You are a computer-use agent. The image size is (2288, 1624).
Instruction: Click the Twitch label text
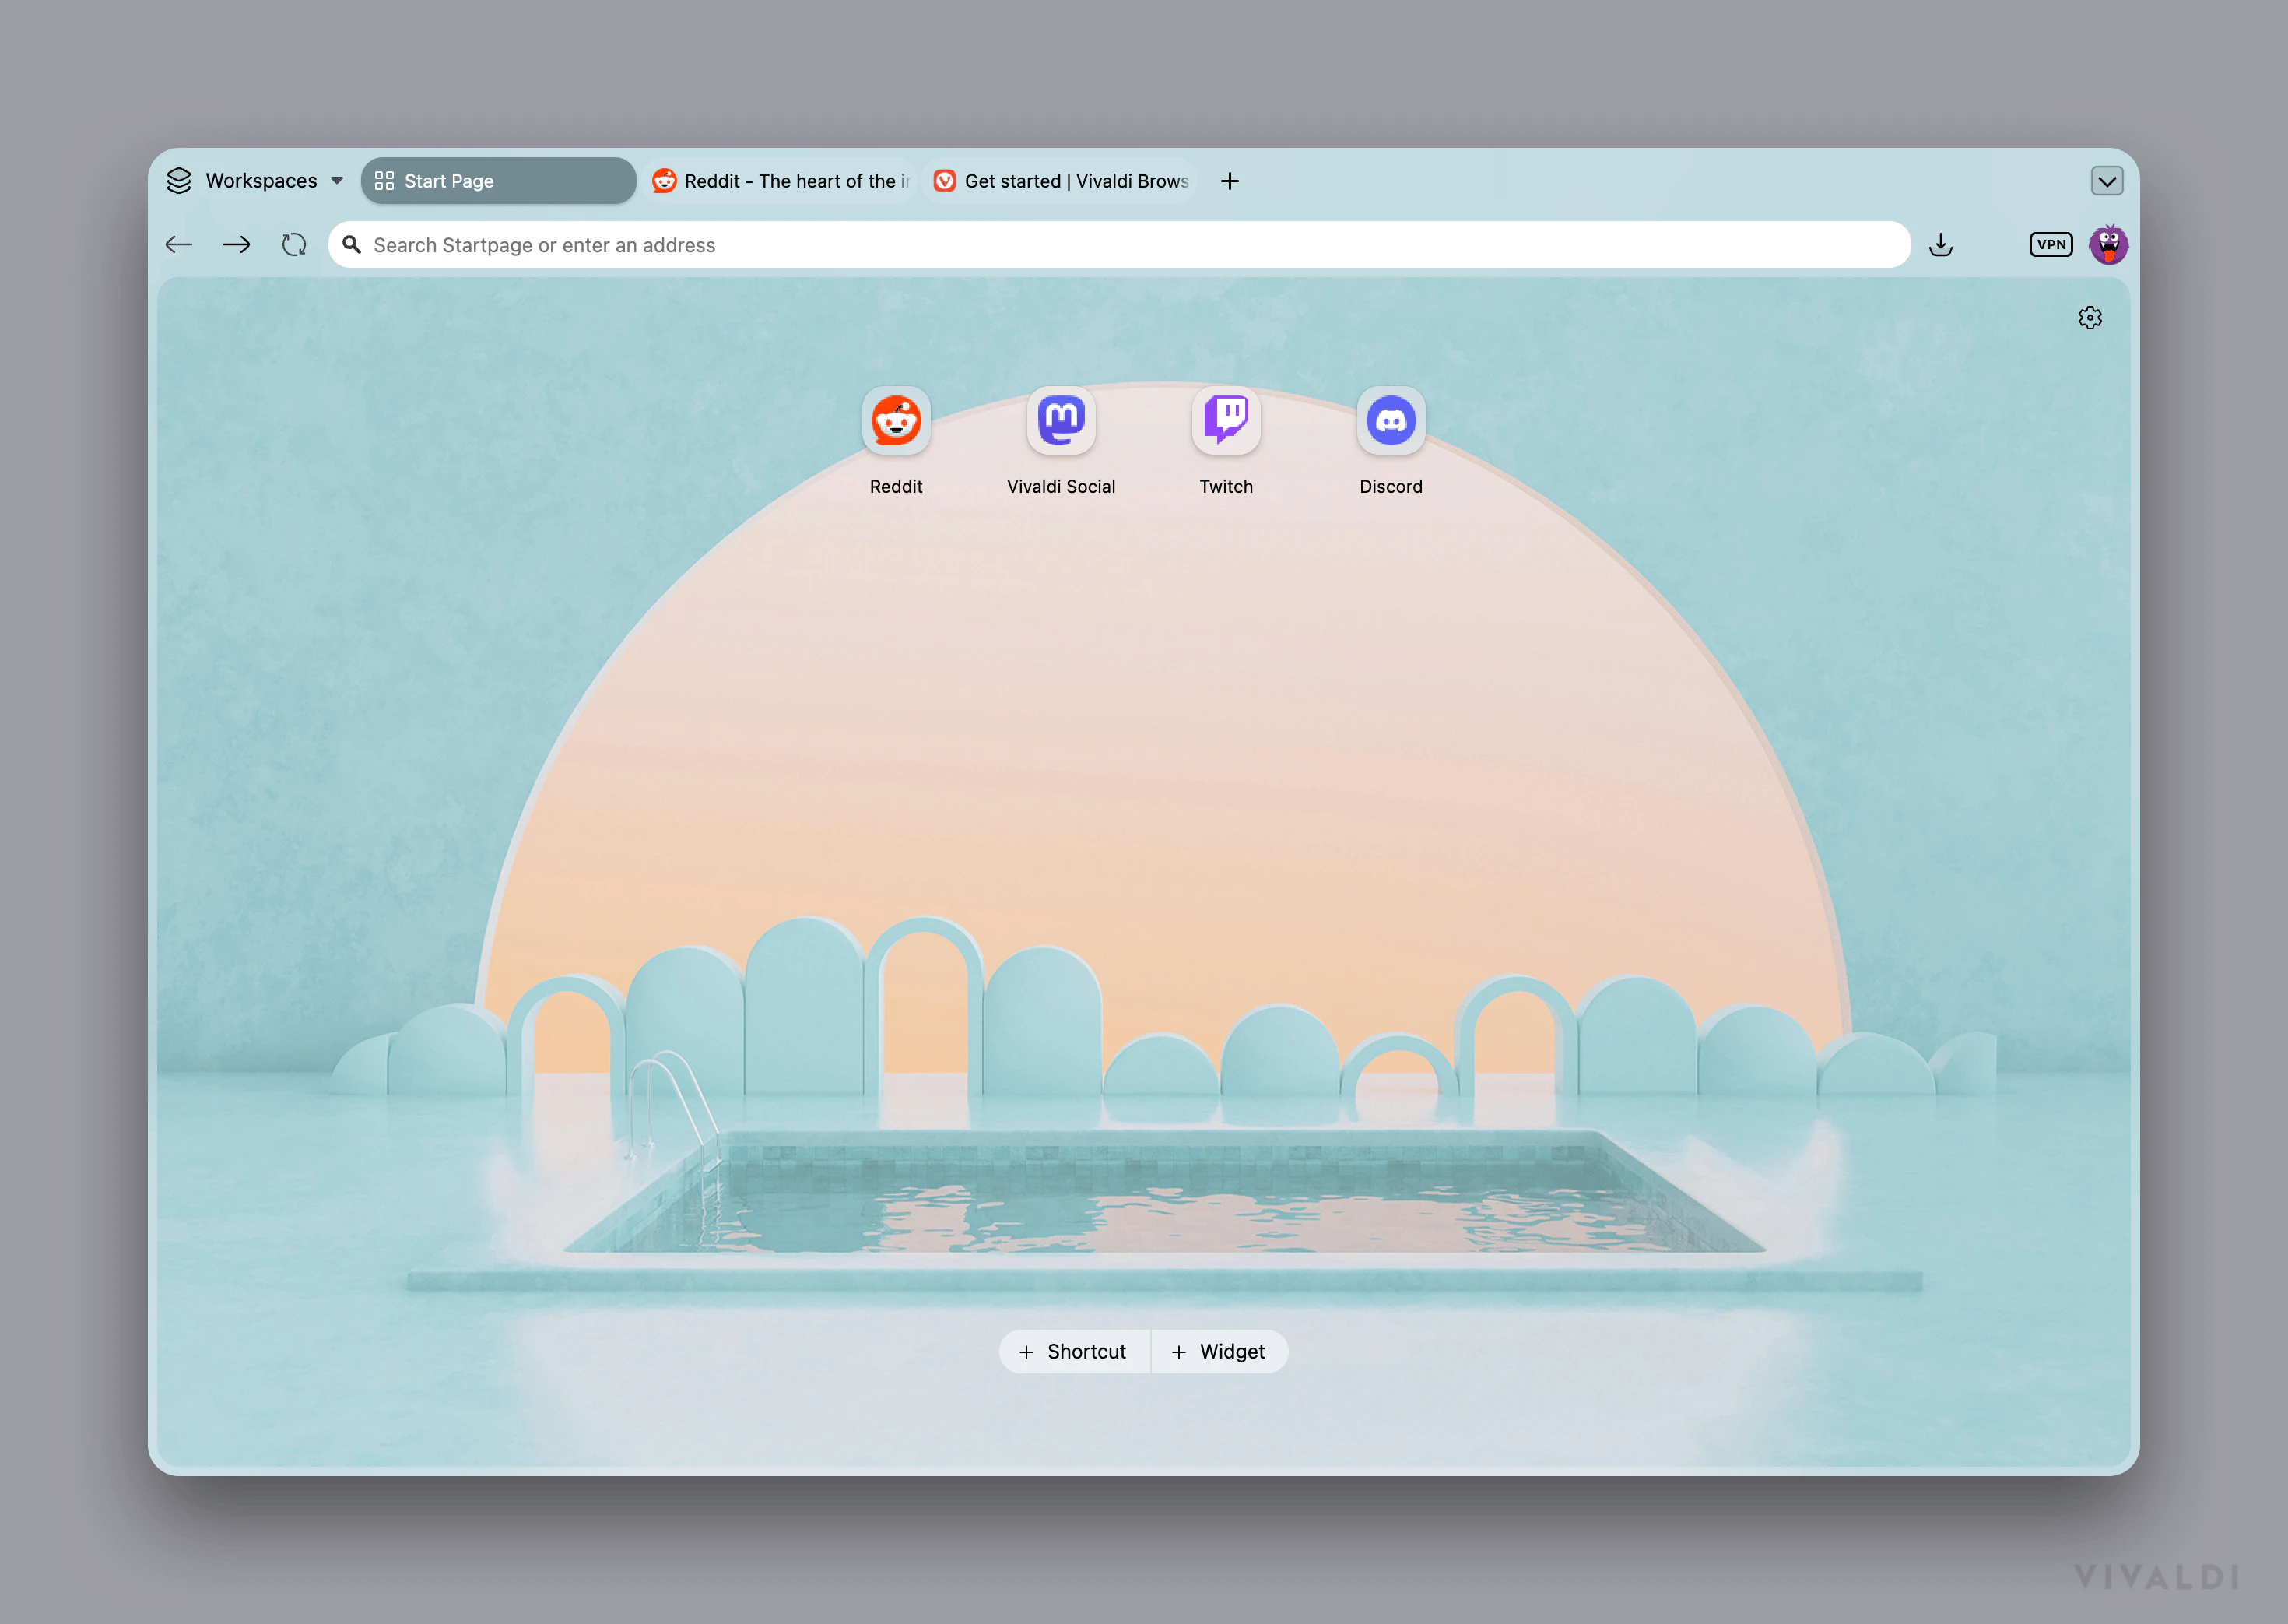pyautogui.click(x=1226, y=487)
